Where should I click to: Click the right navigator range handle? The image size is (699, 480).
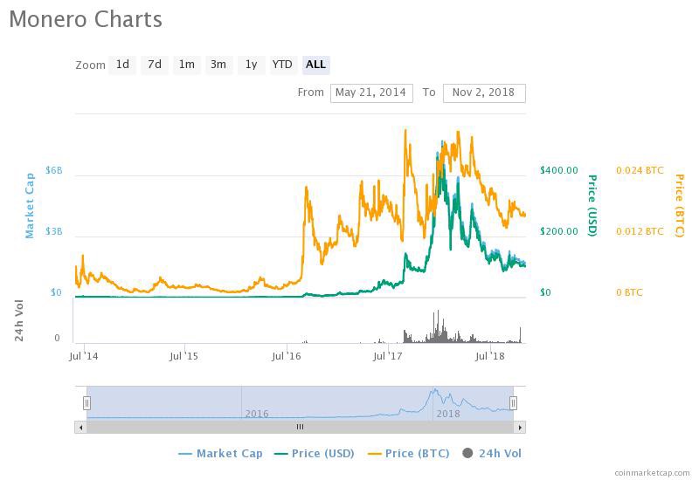(513, 403)
